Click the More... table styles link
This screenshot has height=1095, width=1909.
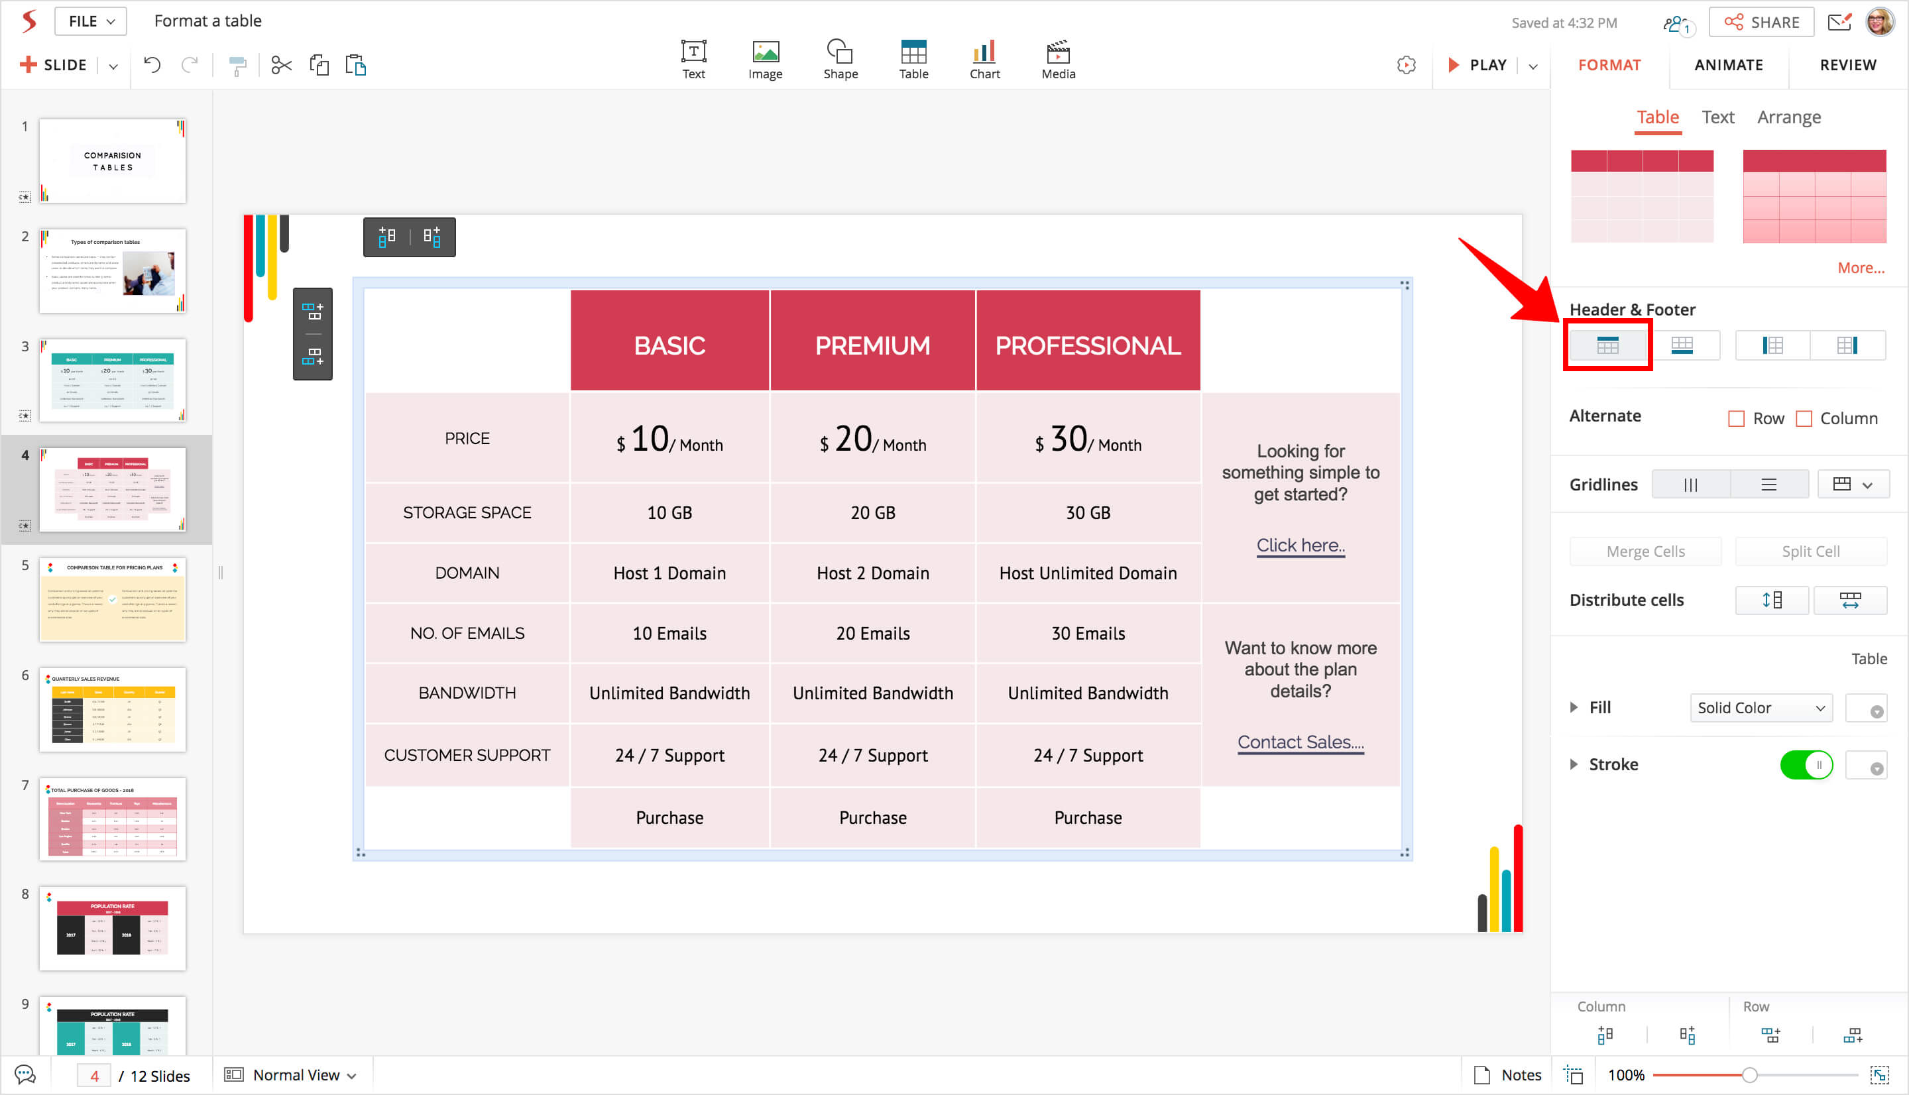[x=1860, y=268]
